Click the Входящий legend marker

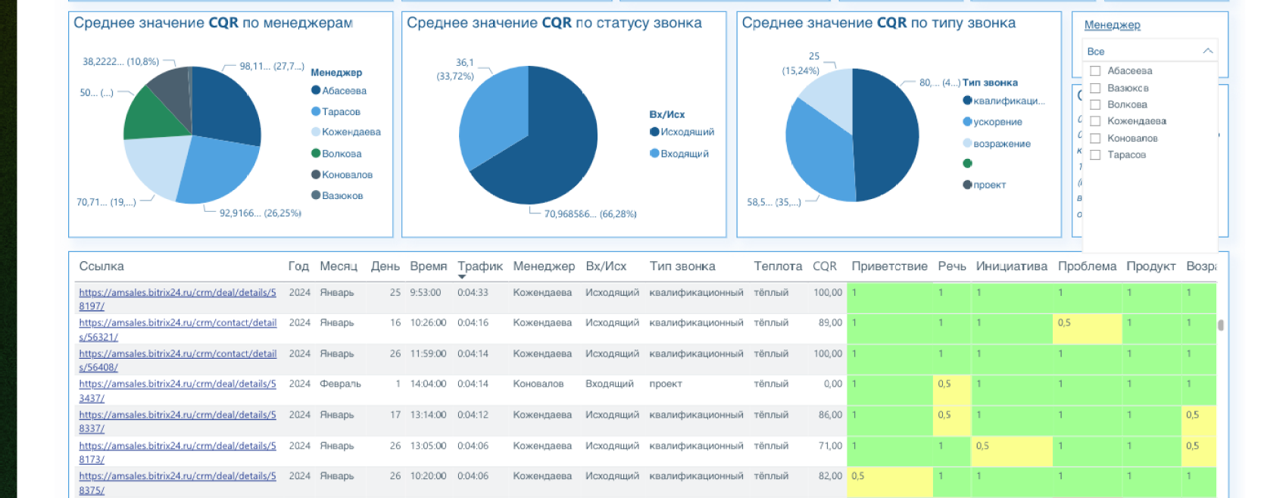point(654,154)
